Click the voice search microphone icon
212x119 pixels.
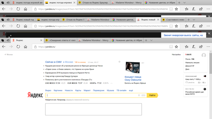(x=139, y=95)
